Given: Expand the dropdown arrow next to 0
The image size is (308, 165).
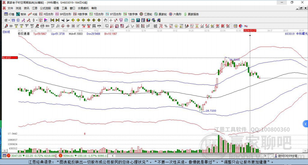Looking at the screenshot, I should point(37,20).
